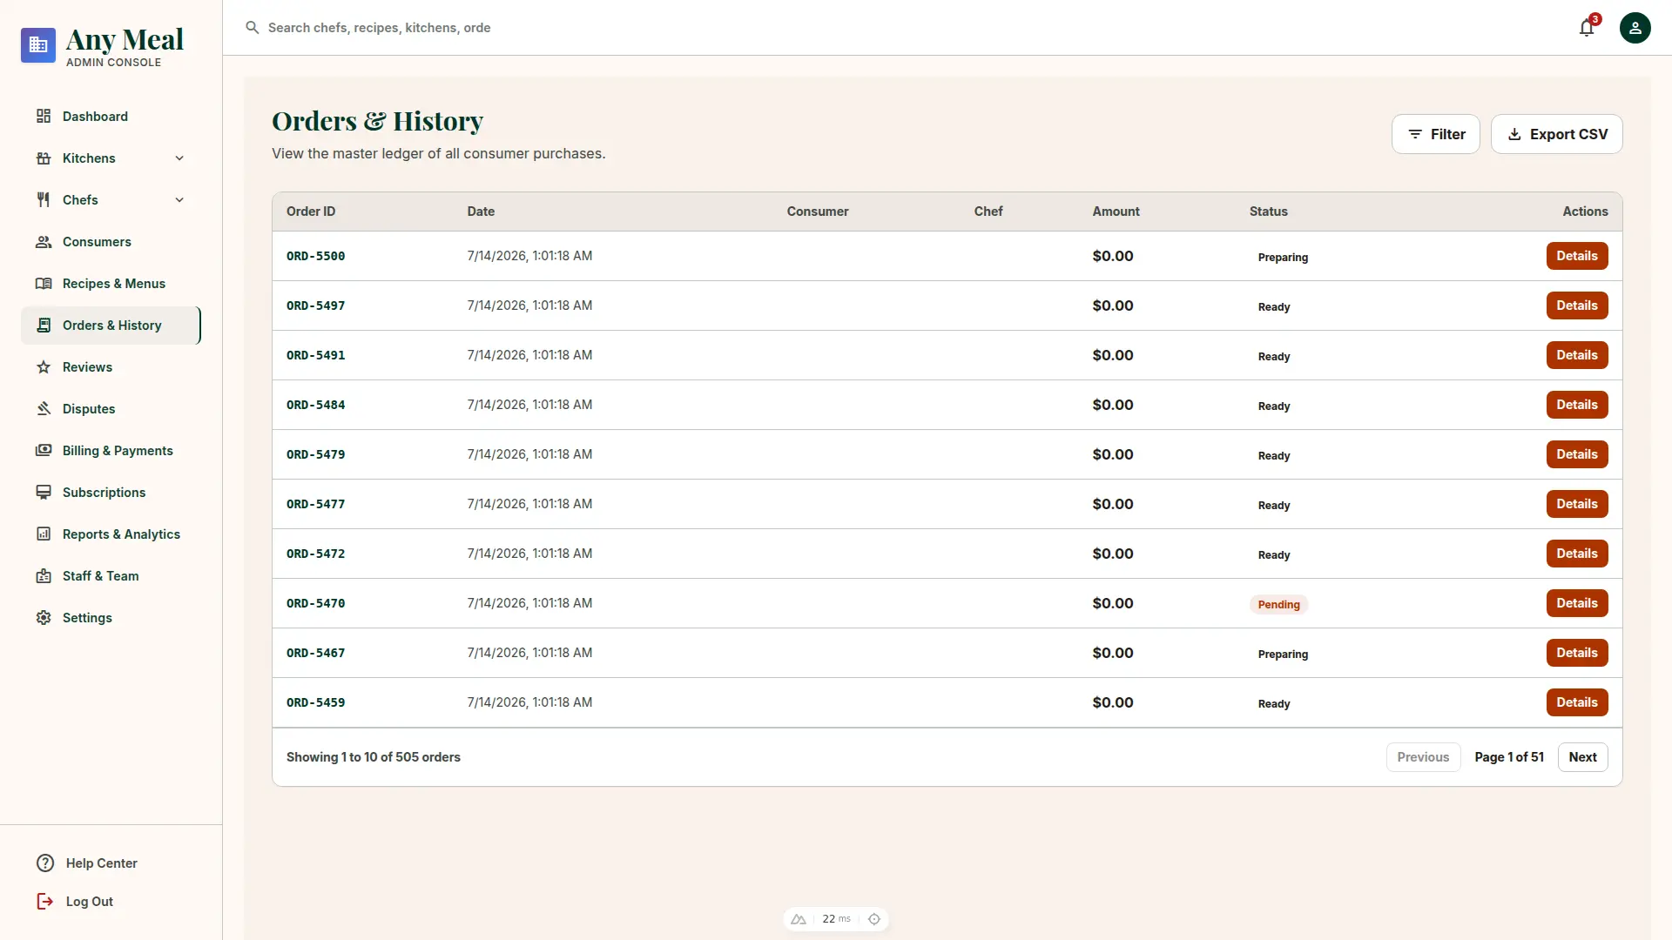Expand the Kitchens submenu chevron
This screenshot has width=1672, height=940.
(x=179, y=158)
